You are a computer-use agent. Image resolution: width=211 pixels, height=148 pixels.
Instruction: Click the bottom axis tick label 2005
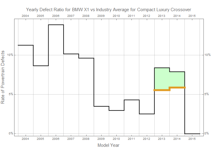(x=41, y=139)
